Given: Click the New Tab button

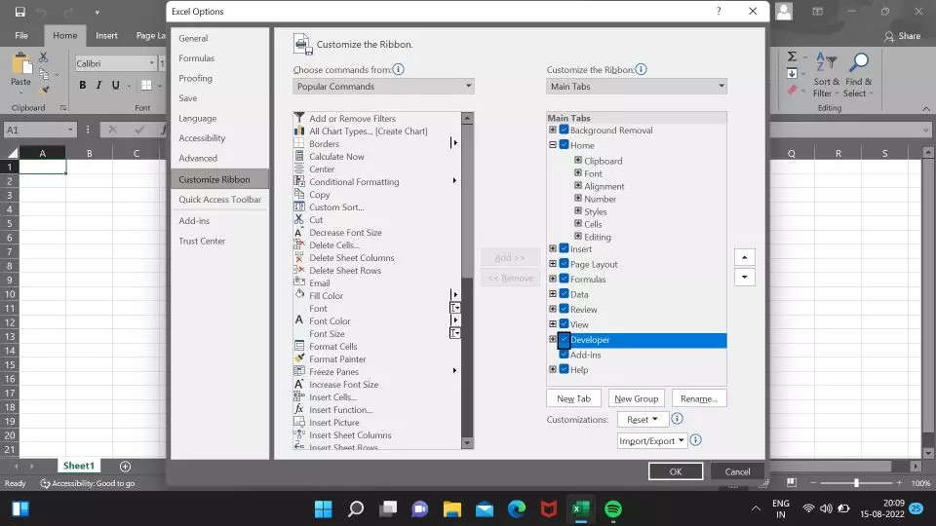Looking at the screenshot, I should (573, 398).
